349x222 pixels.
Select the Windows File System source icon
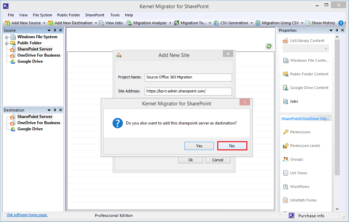13,37
